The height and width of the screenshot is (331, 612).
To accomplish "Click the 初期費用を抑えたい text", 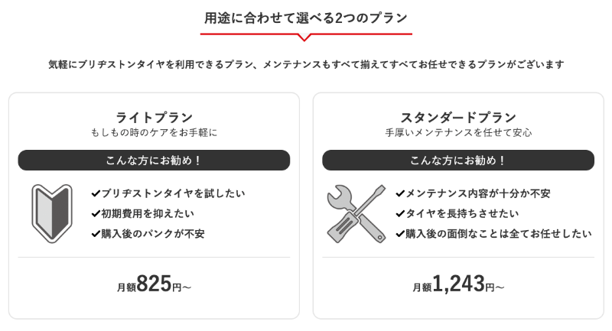I will 148,213.
